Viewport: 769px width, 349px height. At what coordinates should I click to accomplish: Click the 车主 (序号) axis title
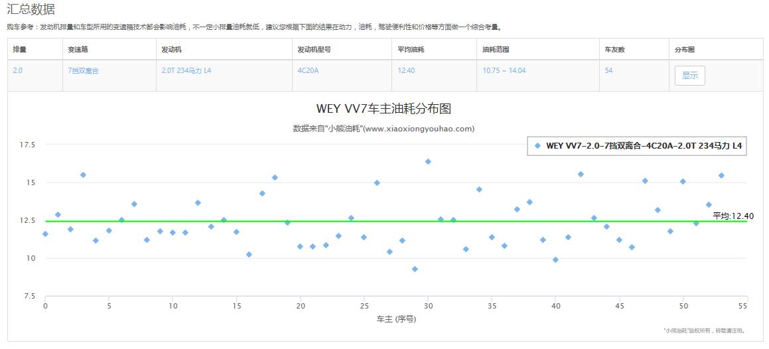[396, 319]
